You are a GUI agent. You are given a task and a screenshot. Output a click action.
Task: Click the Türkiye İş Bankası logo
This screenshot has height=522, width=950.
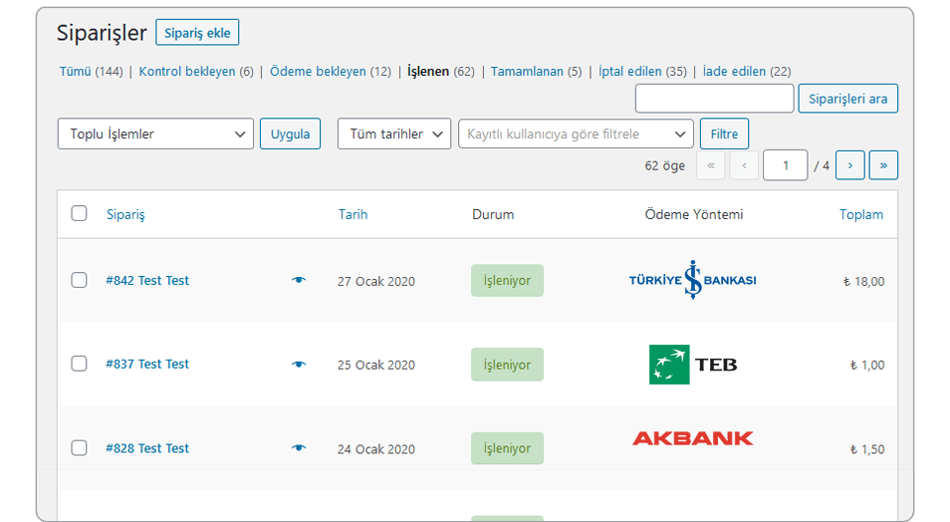click(x=692, y=280)
